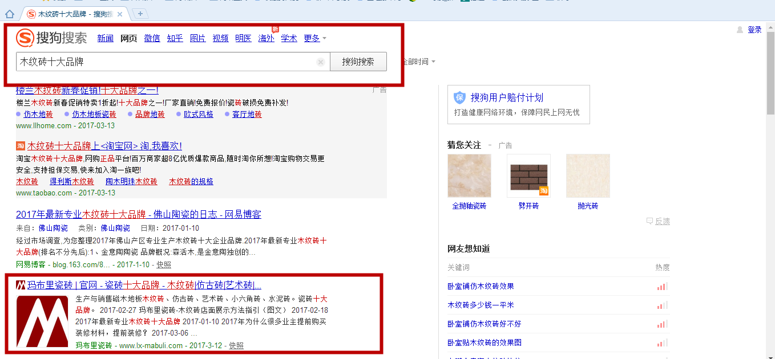Click the 保 shield icon
The height and width of the screenshot is (359, 775).
pyautogui.click(x=460, y=97)
